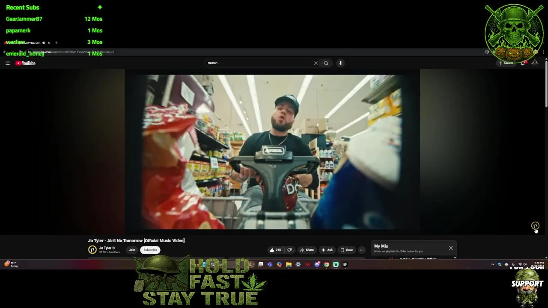
Task: Click the microphone tray icon
Action: pyautogui.click(x=513, y=264)
